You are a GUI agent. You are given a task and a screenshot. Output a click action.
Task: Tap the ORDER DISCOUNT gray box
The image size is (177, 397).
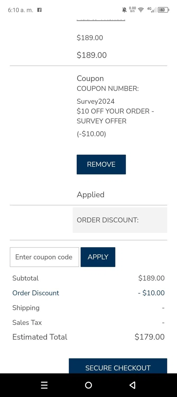(120, 220)
